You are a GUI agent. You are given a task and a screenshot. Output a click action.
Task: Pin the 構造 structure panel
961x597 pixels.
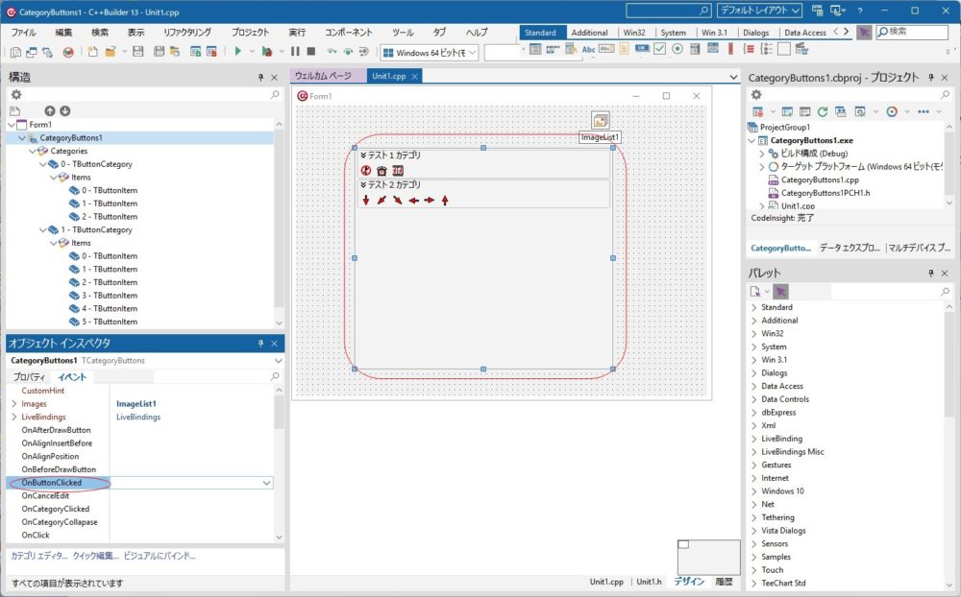click(x=260, y=77)
